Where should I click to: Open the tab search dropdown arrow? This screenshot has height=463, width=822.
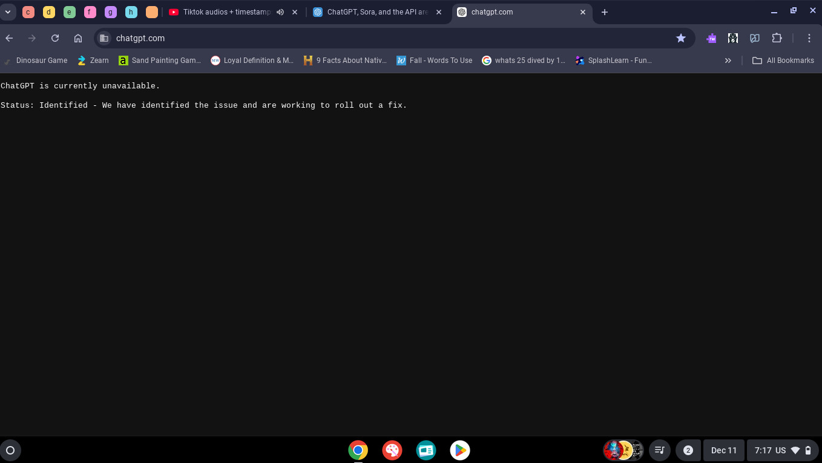pos(8,12)
